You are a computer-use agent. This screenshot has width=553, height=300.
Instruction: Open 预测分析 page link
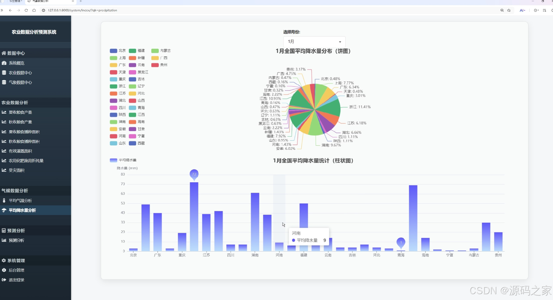click(16, 240)
